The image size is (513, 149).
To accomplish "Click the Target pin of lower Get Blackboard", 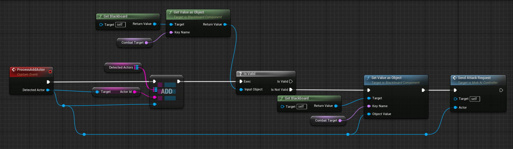I will click(282, 107).
